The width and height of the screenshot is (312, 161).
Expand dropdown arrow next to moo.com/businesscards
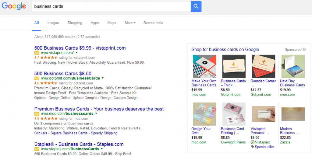click(x=96, y=114)
